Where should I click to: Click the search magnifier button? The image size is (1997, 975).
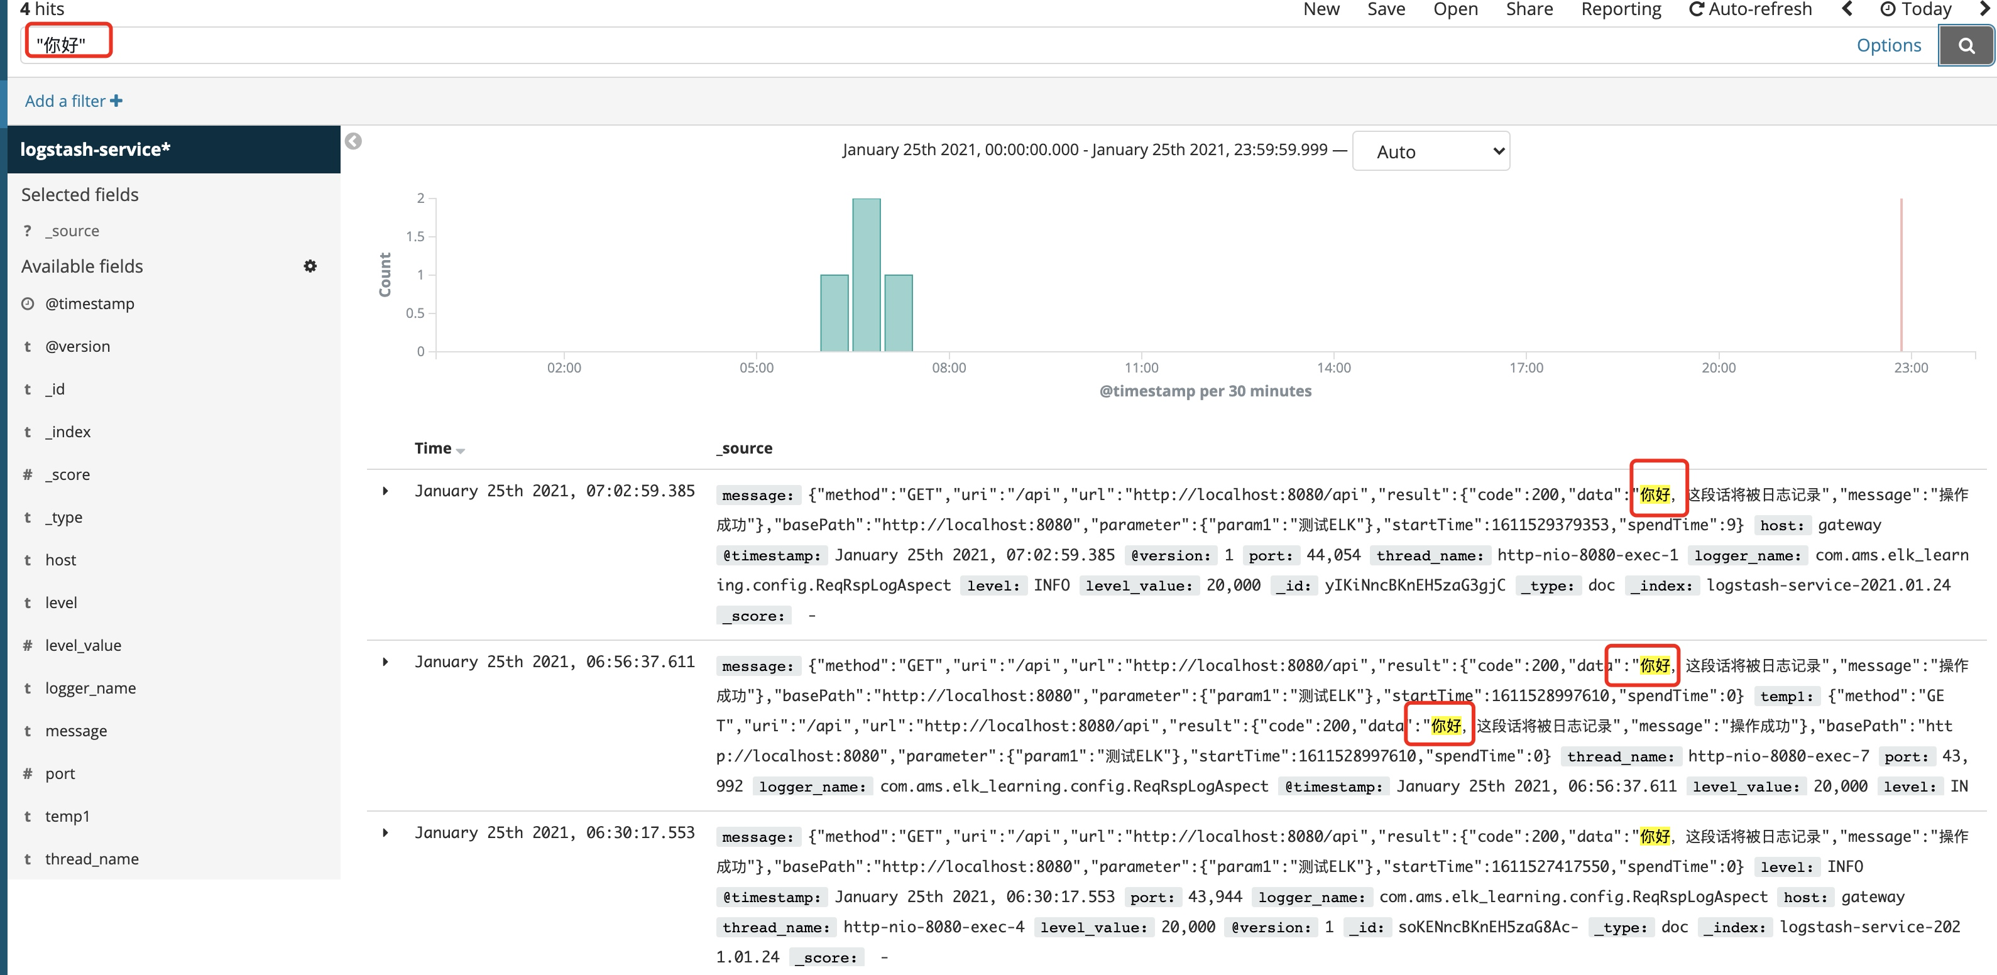[1966, 46]
